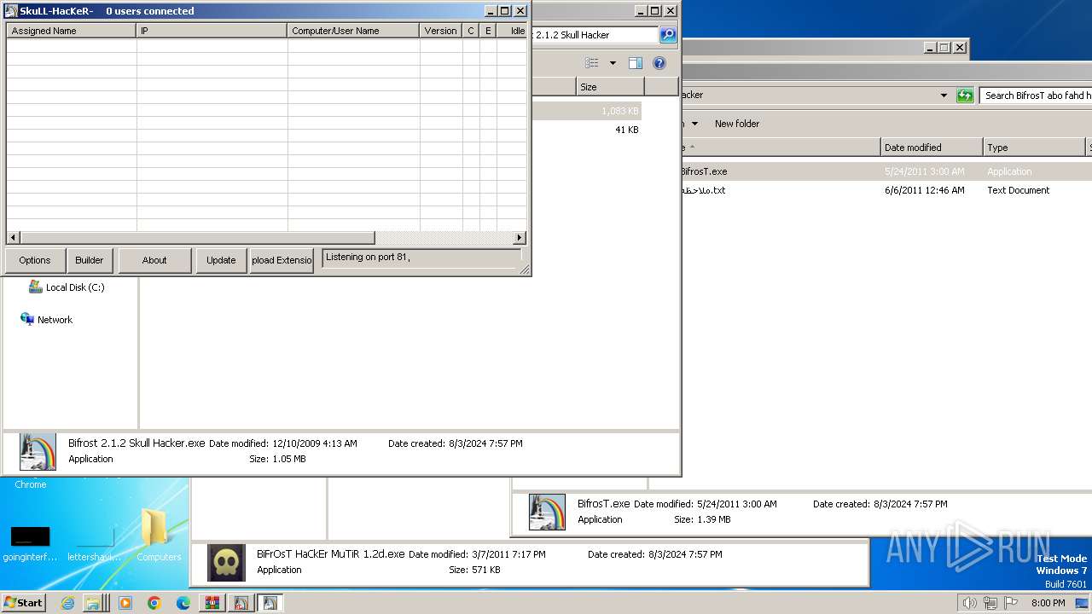
Task: Select the 1,083 KB file row
Action: [586, 111]
